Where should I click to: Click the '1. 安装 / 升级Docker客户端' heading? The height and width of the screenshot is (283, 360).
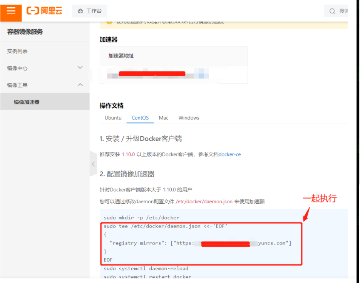point(141,139)
